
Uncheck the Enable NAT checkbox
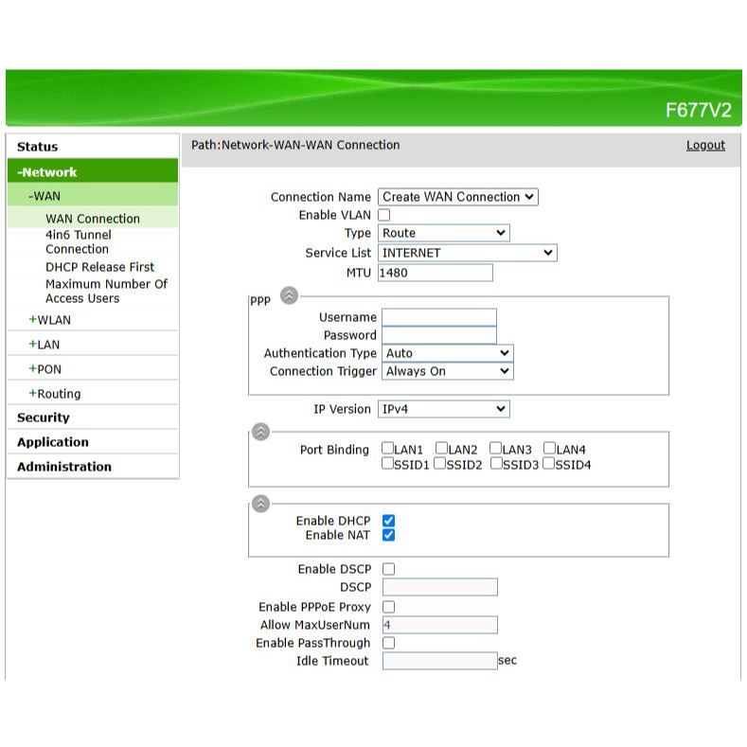click(388, 536)
